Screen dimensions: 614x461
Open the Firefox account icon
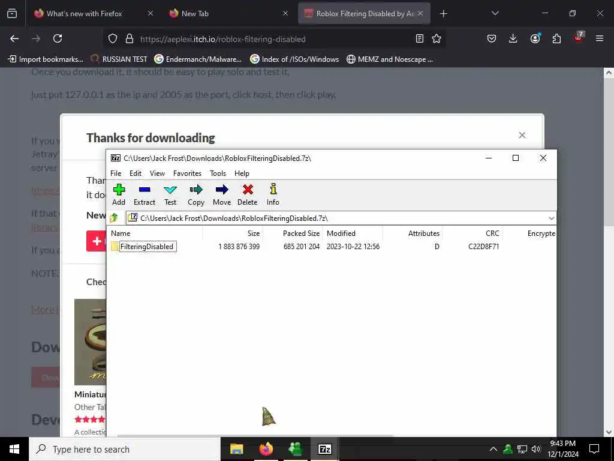tap(535, 38)
